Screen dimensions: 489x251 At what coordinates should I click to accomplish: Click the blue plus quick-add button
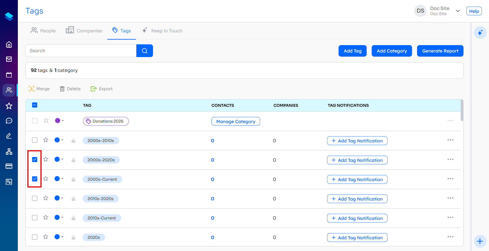[x=480, y=241]
